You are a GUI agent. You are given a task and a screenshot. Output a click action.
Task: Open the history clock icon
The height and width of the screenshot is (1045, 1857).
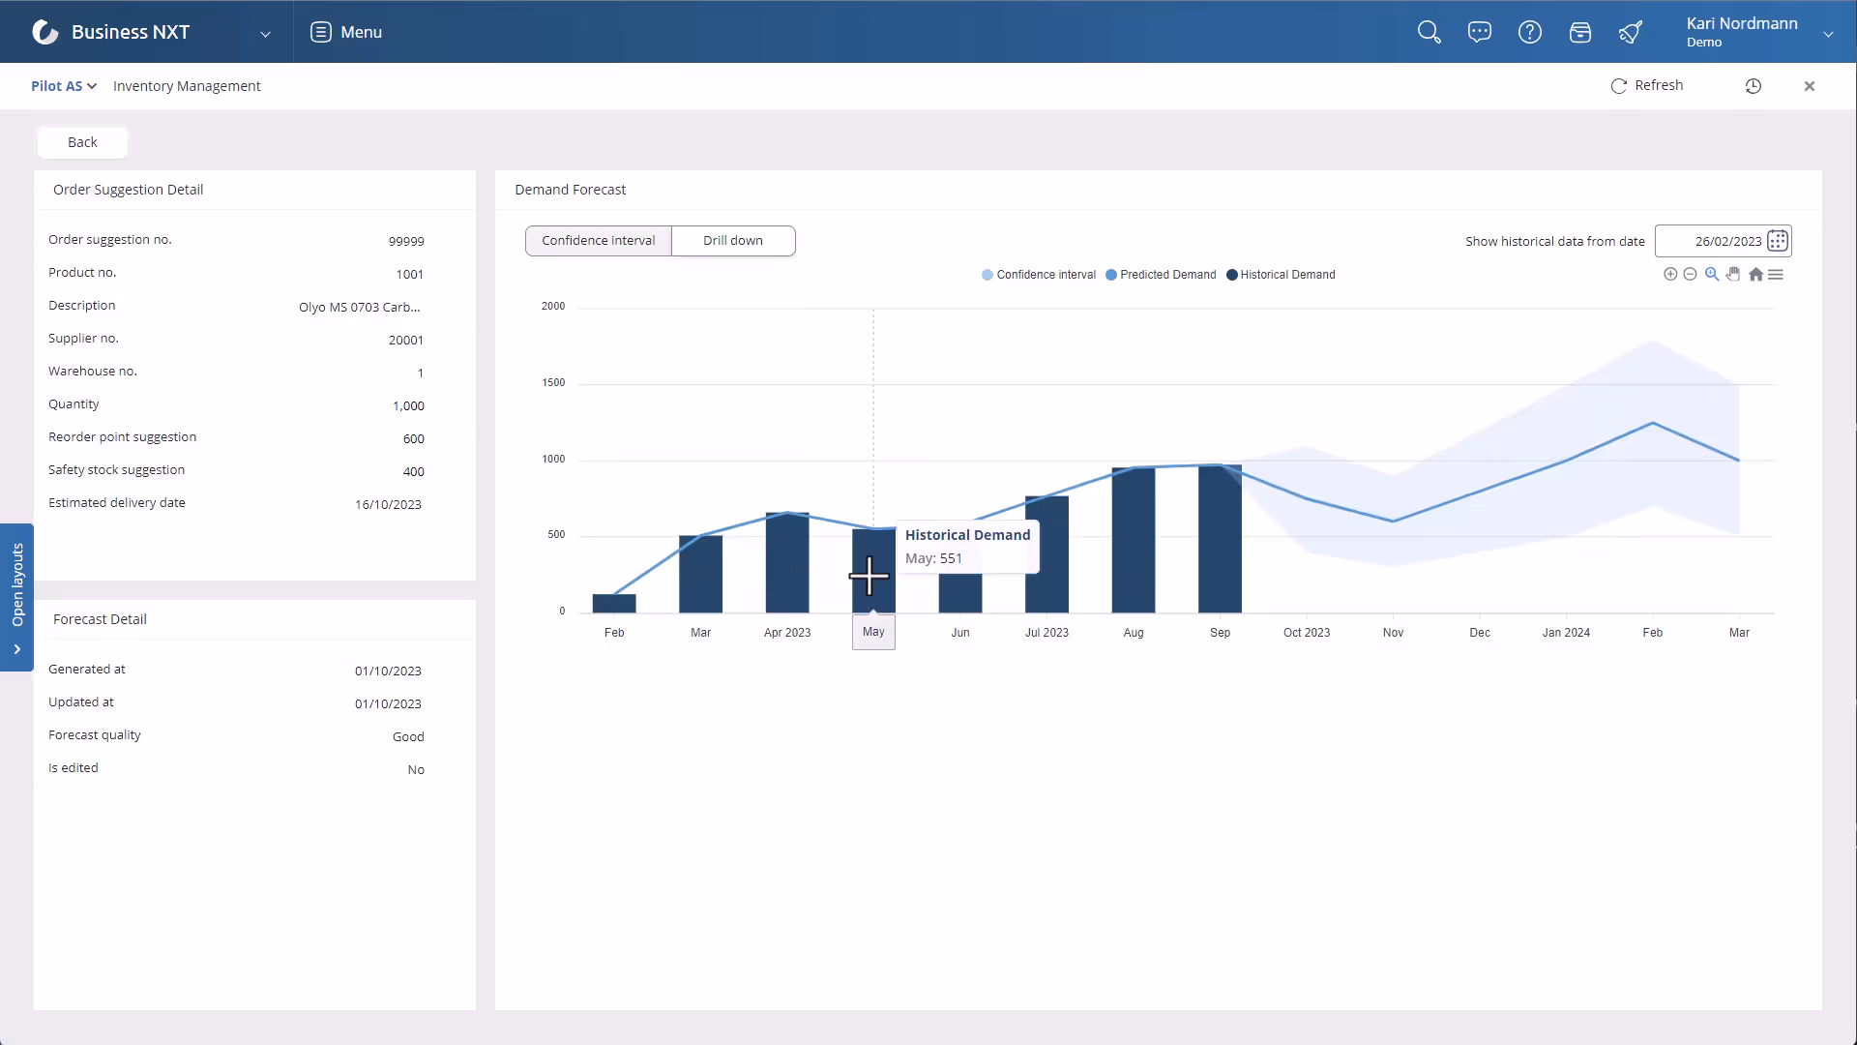(x=1753, y=86)
